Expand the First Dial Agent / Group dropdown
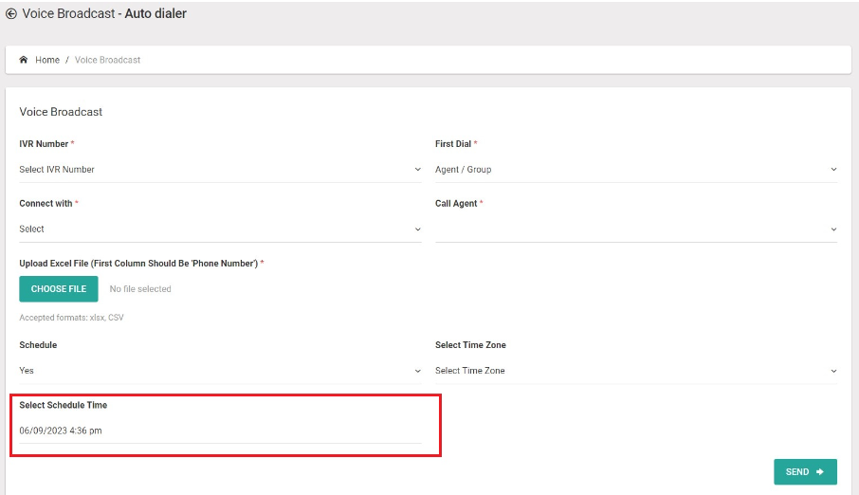 tap(636, 170)
